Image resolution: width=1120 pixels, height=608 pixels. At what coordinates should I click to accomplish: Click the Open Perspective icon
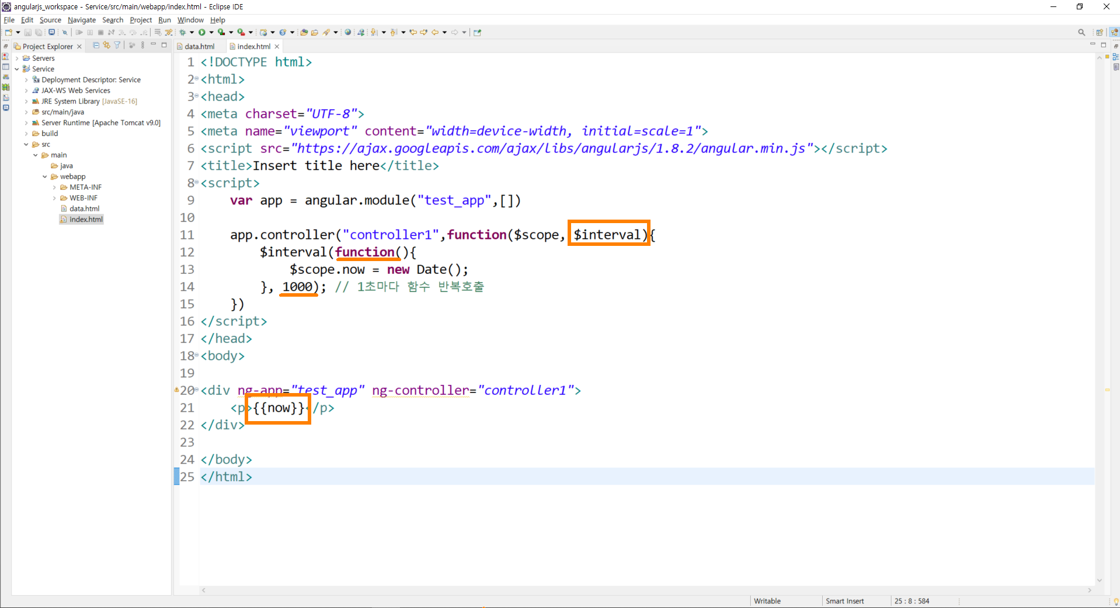[1100, 33]
